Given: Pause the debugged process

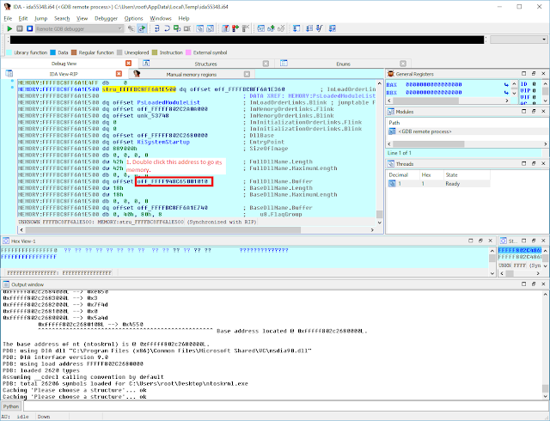Looking at the screenshot, I should click(20, 28).
